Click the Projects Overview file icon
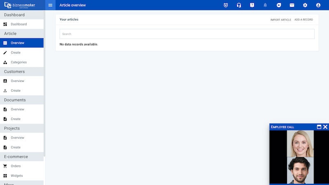The width and height of the screenshot is (329, 185). click(5, 138)
